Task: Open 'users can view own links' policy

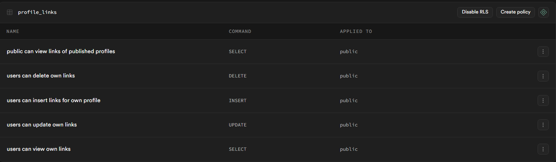Action: point(39,149)
